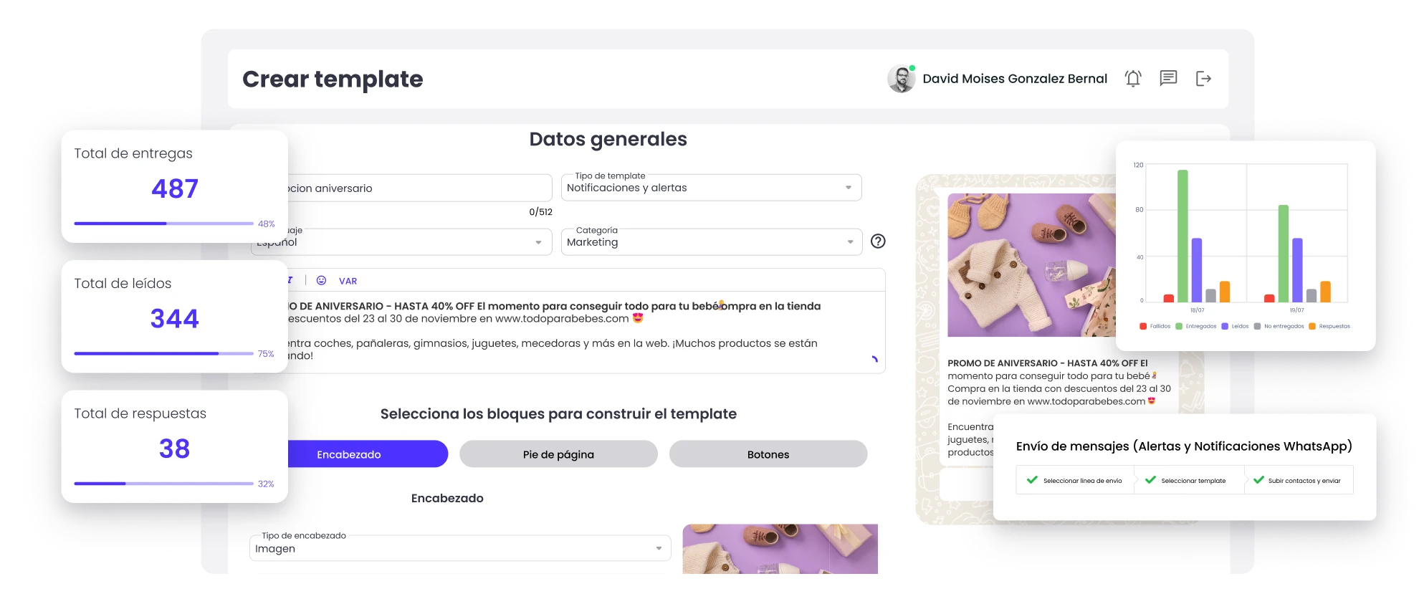Select the Botones block
Viewport: 1419px width, 599px height.
pos(768,454)
